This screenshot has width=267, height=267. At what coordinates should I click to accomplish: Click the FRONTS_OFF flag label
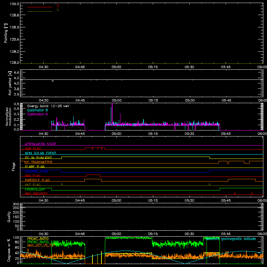35,189
